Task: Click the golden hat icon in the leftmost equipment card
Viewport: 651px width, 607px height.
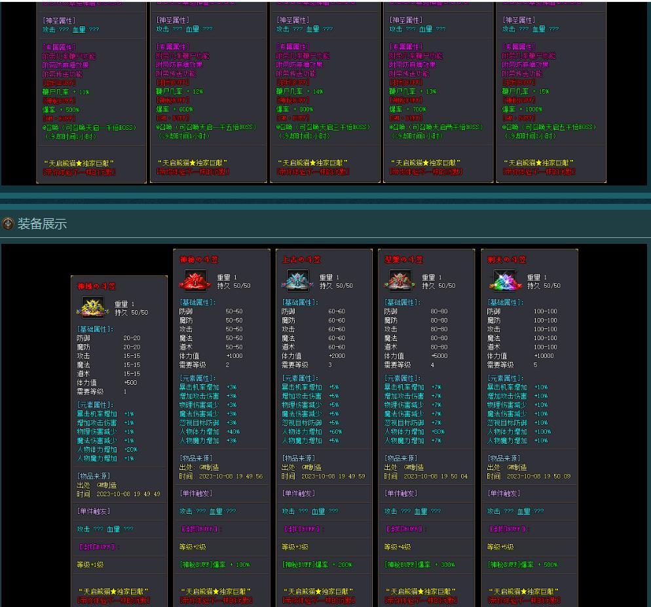Action: (92, 307)
